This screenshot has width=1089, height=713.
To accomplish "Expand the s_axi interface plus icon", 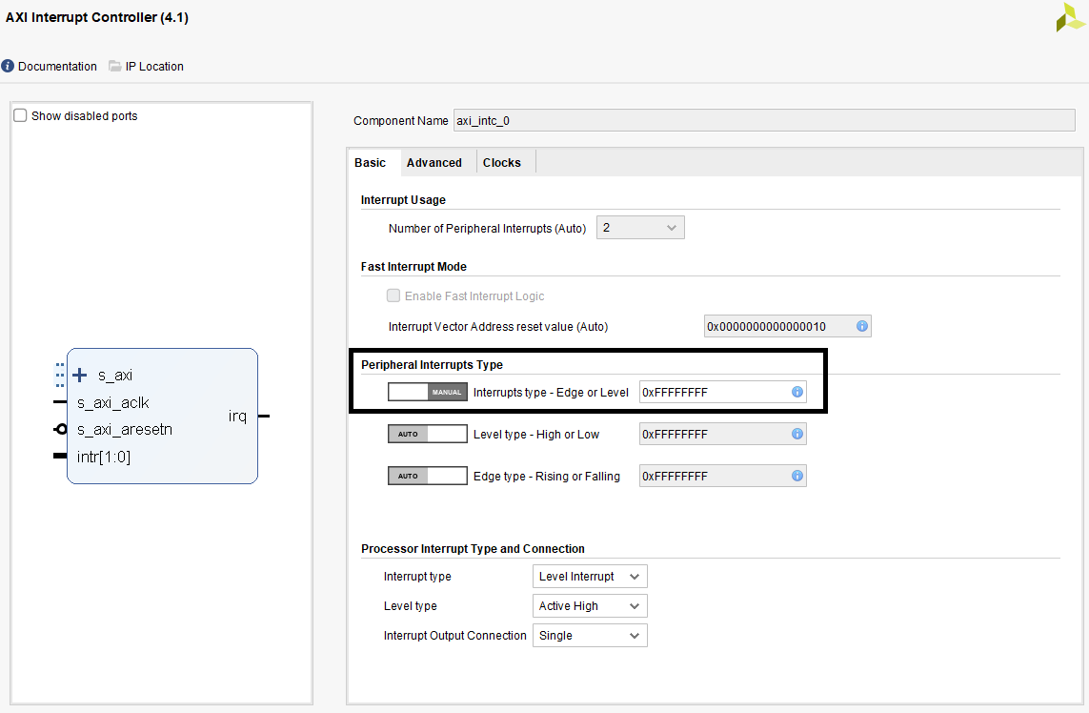I will (x=80, y=376).
